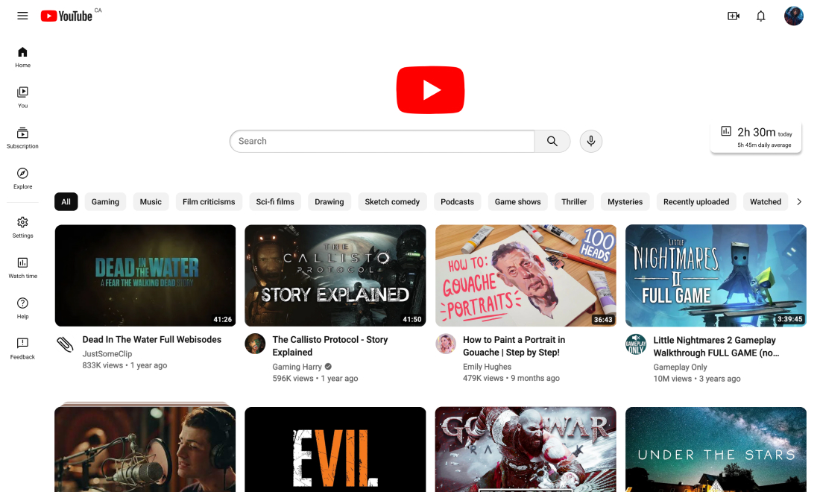
Task: Select the Recently uploaded chip
Action: [x=696, y=202]
